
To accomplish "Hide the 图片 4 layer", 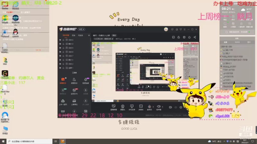I will (60, 44).
